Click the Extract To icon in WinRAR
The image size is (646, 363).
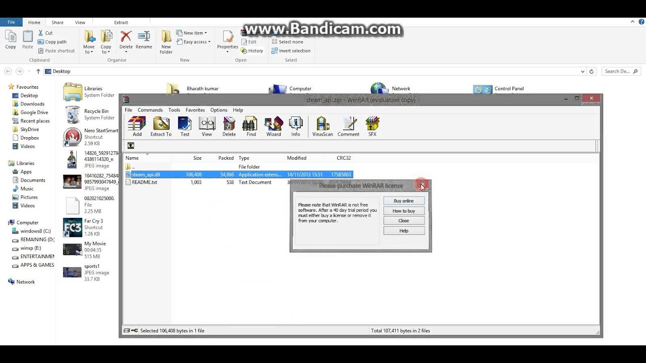coord(161,127)
